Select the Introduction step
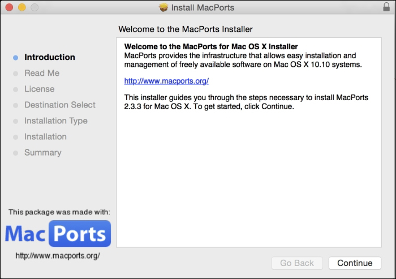The height and width of the screenshot is (279, 396). 50,57
